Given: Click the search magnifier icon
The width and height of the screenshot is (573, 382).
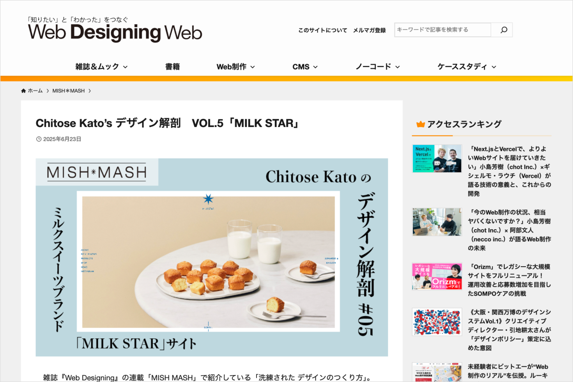Looking at the screenshot, I should click(504, 30).
